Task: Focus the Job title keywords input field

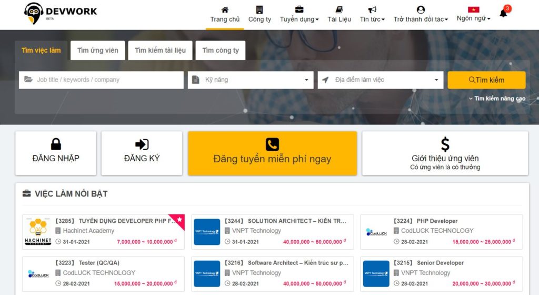Action: [101, 80]
